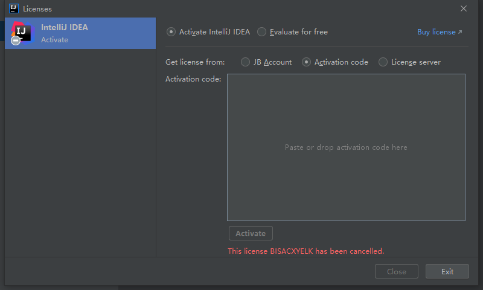
Task: Close the Licenses dialog with the X
Action: tap(464, 8)
